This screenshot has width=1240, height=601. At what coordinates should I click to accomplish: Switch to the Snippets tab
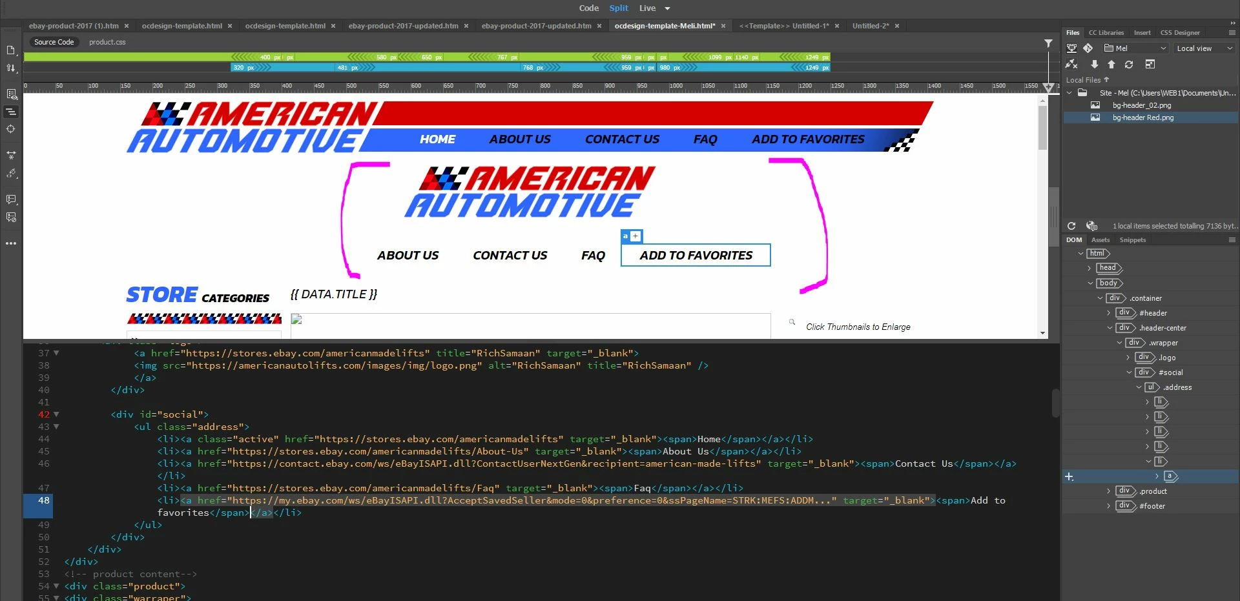pyautogui.click(x=1132, y=239)
